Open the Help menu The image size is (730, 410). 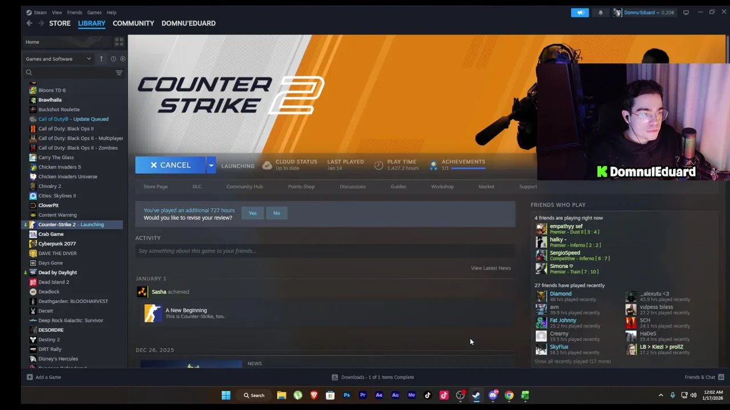(112, 13)
